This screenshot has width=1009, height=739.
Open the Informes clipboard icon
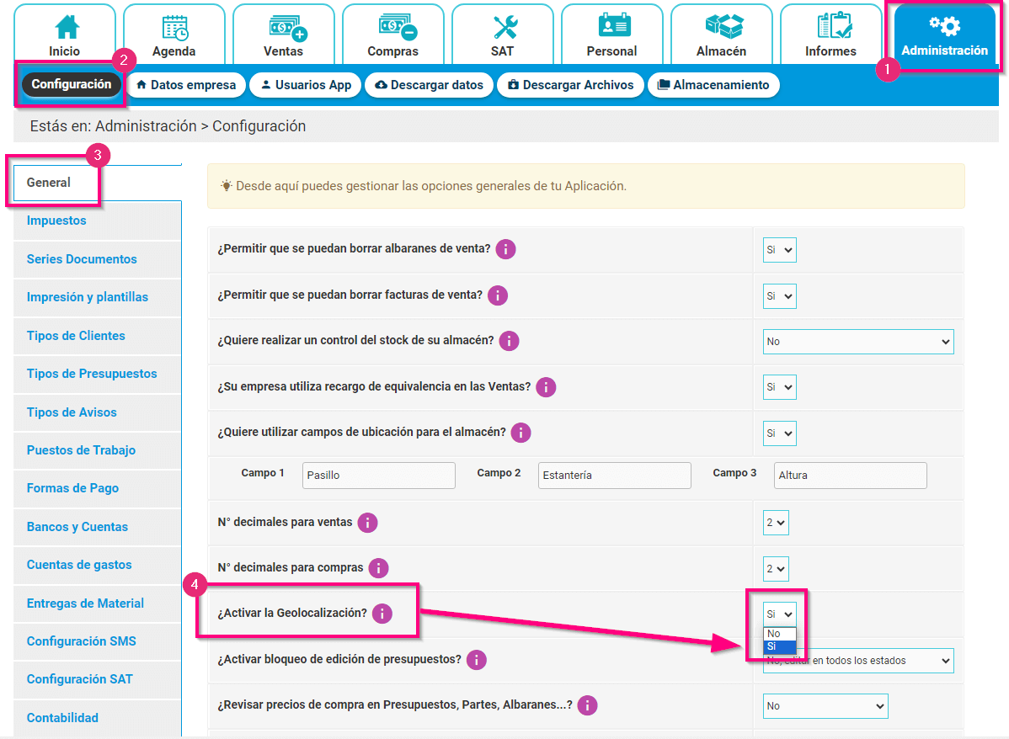click(830, 25)
